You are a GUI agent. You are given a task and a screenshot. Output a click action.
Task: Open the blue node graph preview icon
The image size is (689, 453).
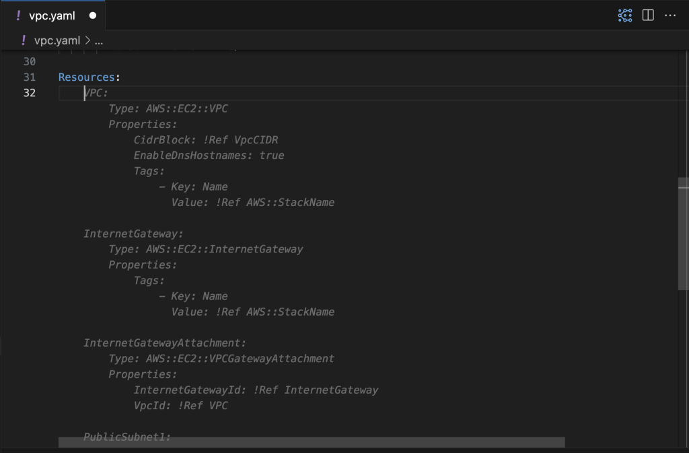[625, 15]
